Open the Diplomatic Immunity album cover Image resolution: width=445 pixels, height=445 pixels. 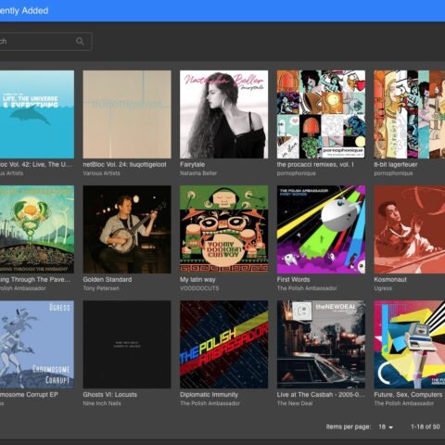pos(224,345)
